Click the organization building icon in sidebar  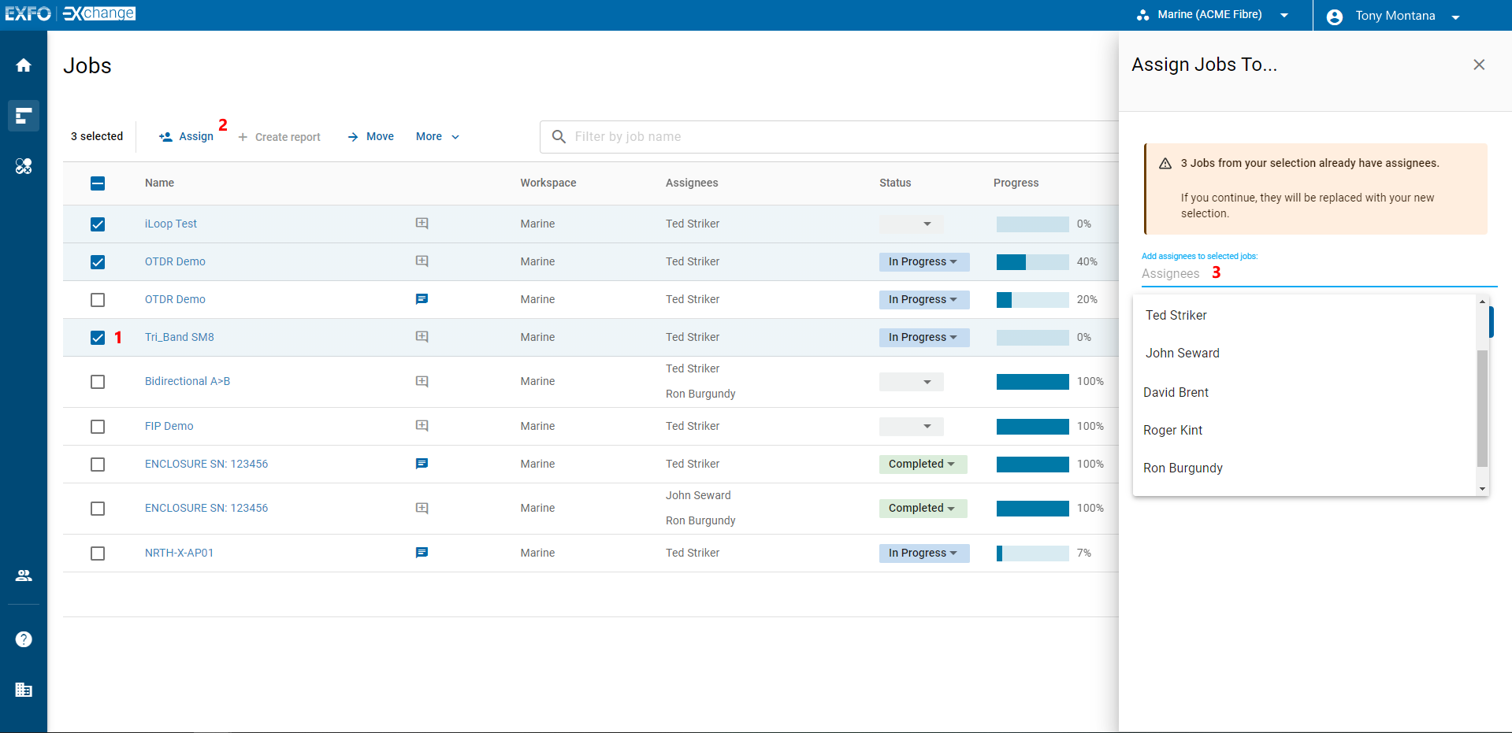pyautogui.click(x=23, y=690)
